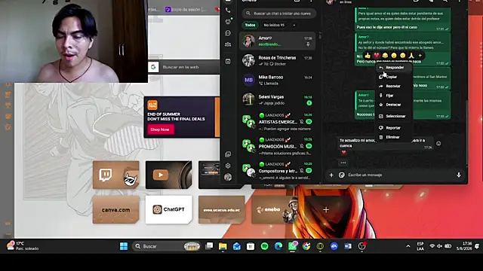
Task: Open the ChatGPT shortcut tile
Action: (169, 209)
